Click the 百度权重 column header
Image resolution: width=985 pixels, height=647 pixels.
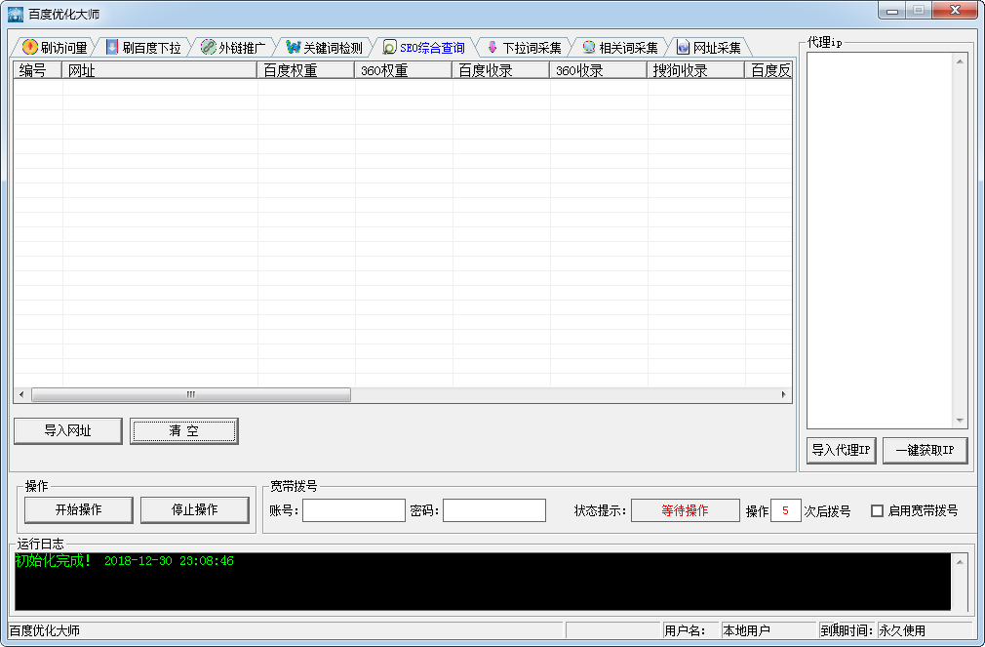[306, 70]
